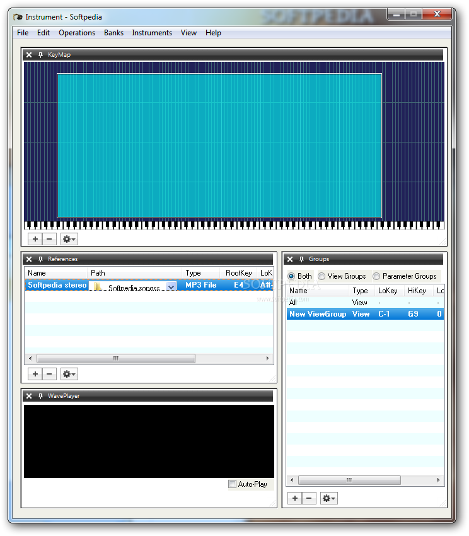Pin the KeyMap panel
The image size is (469, 536).
[41, 55]
